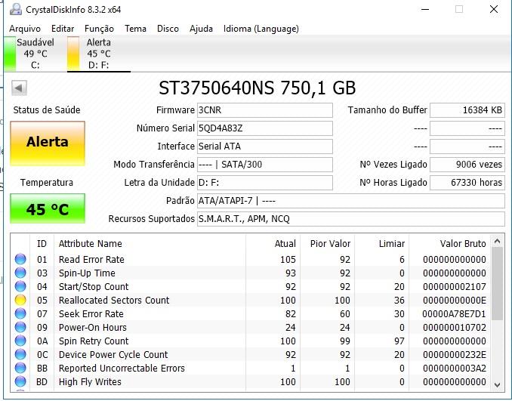Click blue status dot for Read Error Rate
This screenshot has width=512, height=401.
coord(20,259)
